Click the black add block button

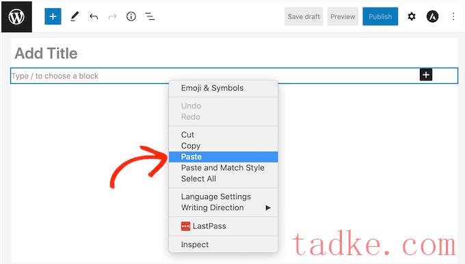426,74
